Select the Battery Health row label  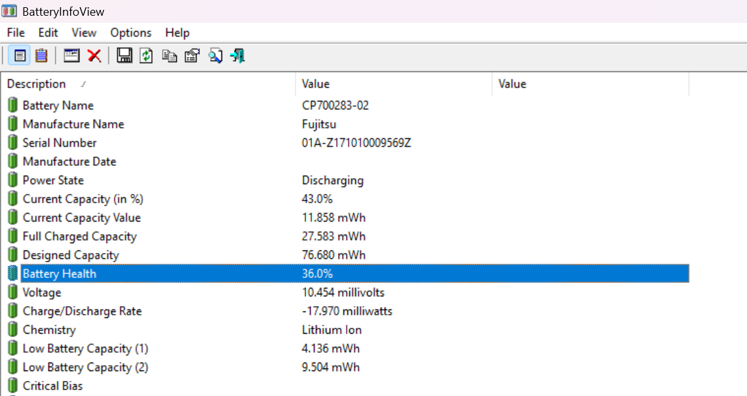pos(60,273)
